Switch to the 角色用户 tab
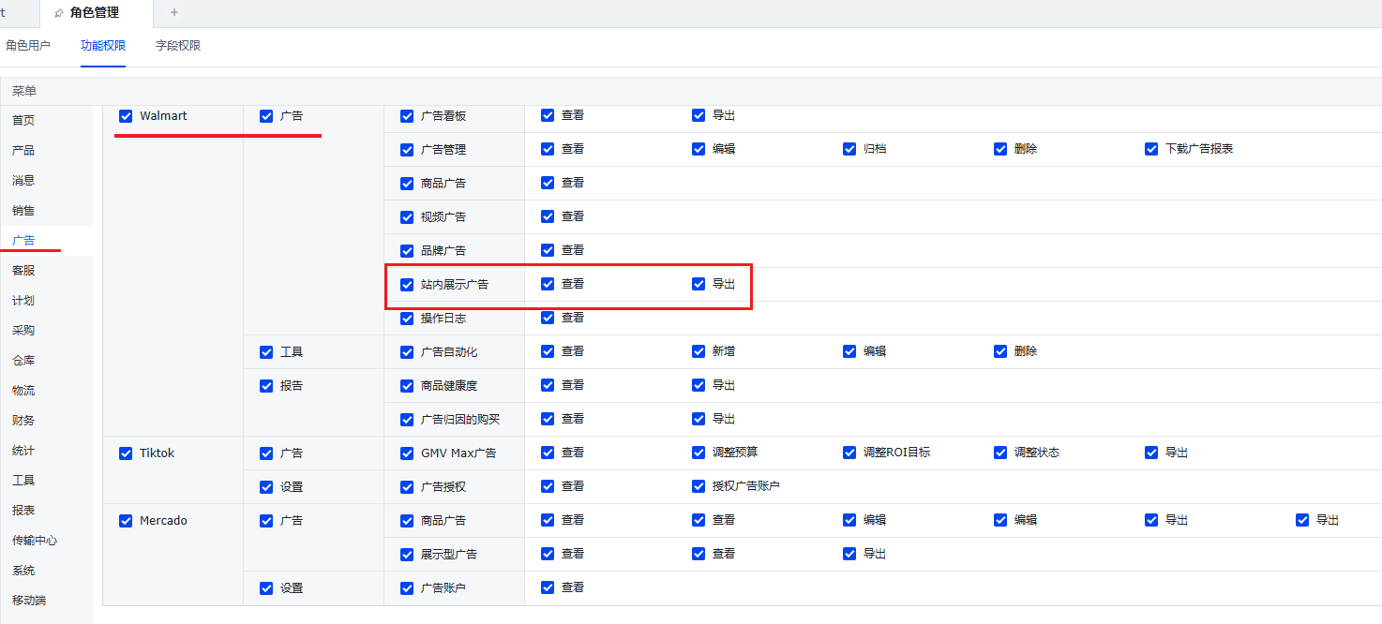 click(x=28, y=46)
